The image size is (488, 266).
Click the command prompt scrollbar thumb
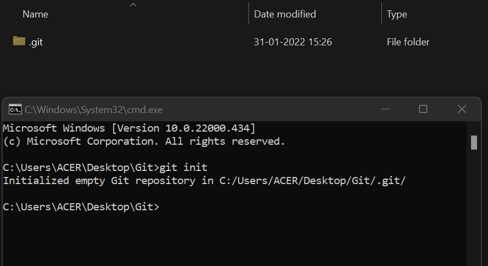pyautogui.click(x=474, y=143)
